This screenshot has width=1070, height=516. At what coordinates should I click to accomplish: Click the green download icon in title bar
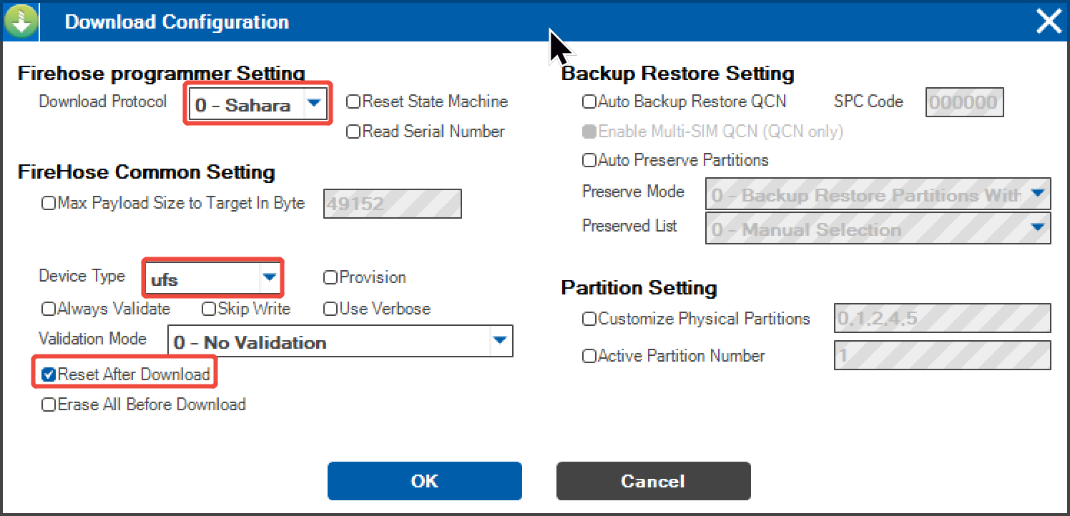(20, 21)
